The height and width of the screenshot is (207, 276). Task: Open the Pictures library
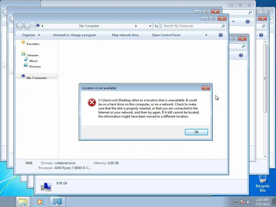[x=35, y=67]
